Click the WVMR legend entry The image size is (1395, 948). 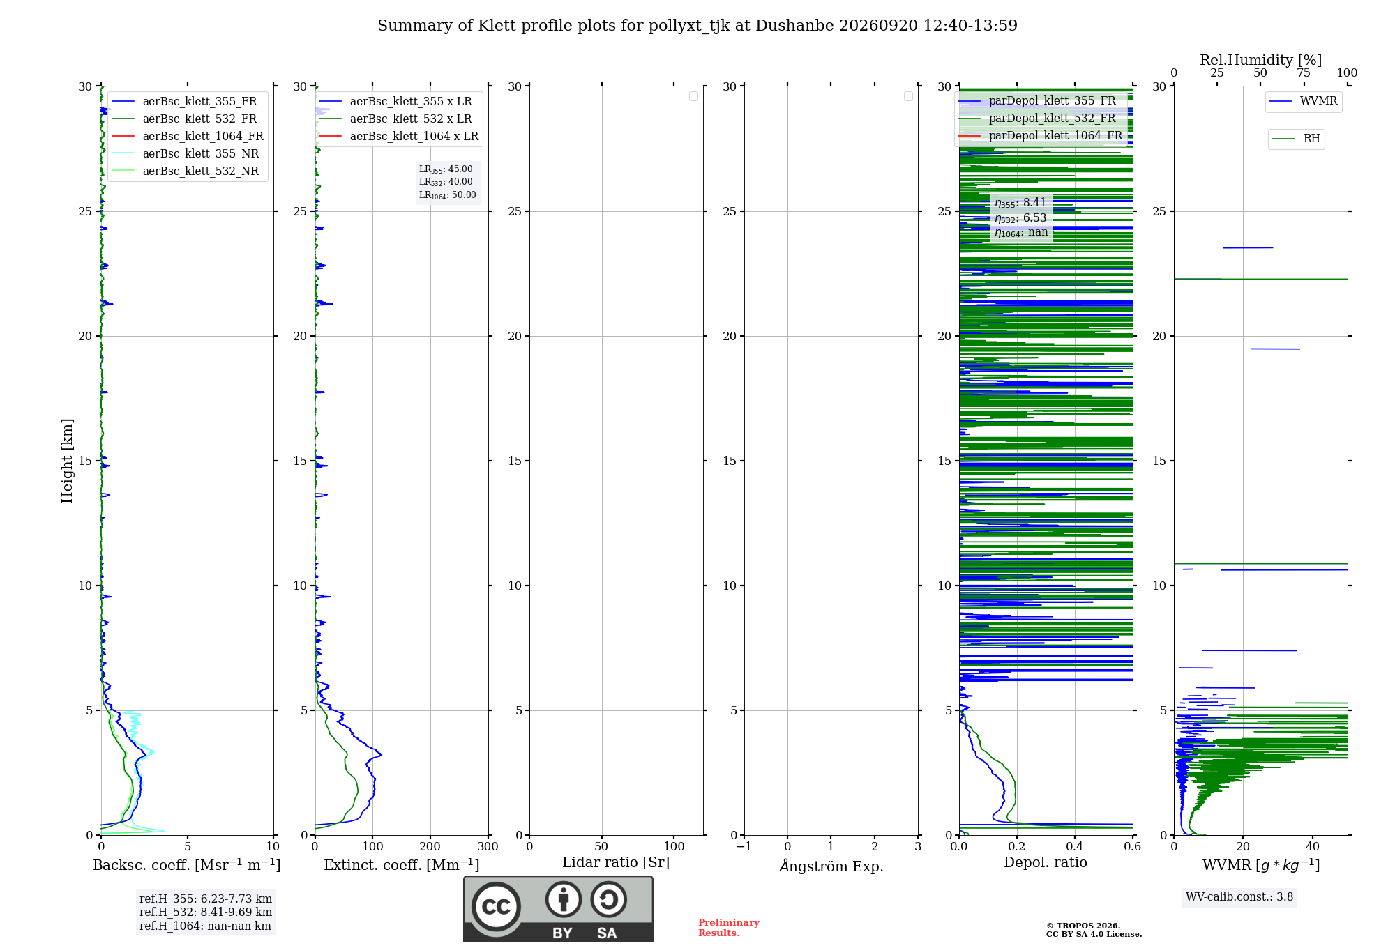1304,102
